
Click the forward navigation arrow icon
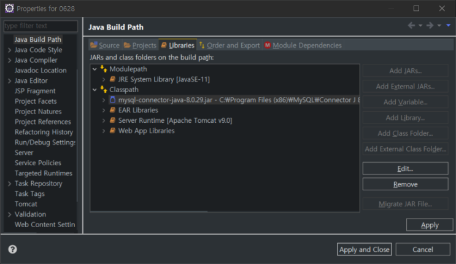coord(430,26)
